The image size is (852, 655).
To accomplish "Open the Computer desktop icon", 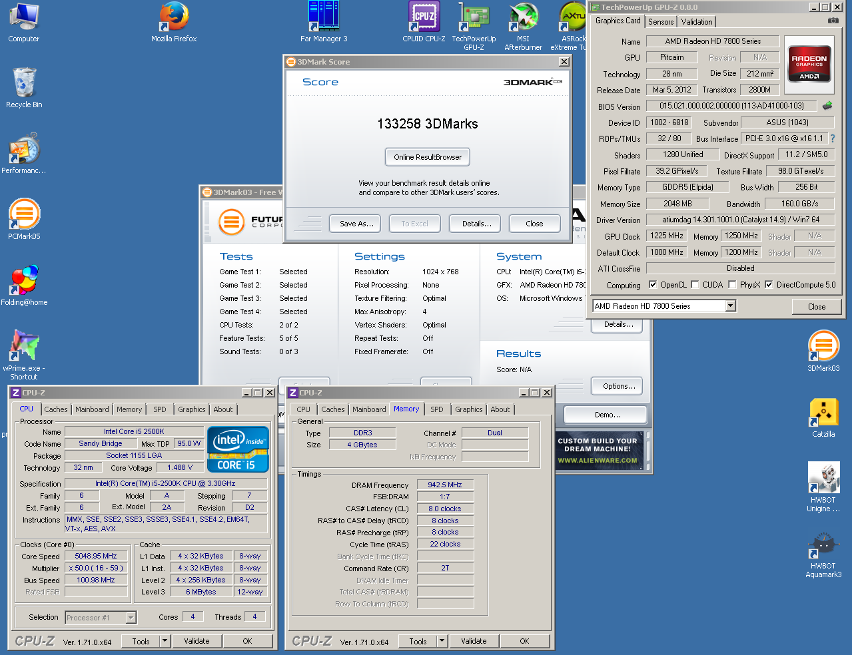I will tap(24, 22).
